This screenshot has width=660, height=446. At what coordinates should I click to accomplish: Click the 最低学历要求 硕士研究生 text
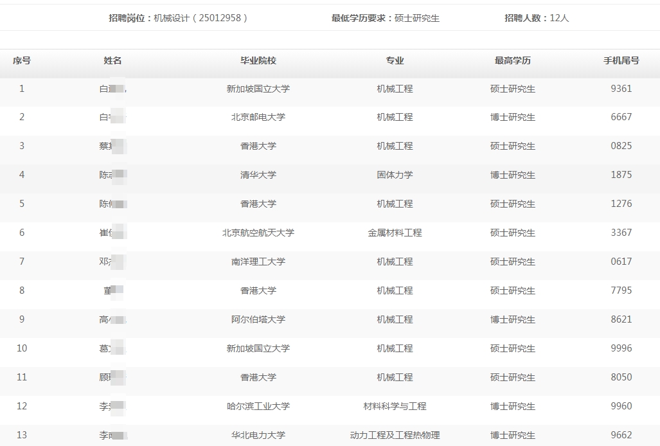tap(386, 18)
